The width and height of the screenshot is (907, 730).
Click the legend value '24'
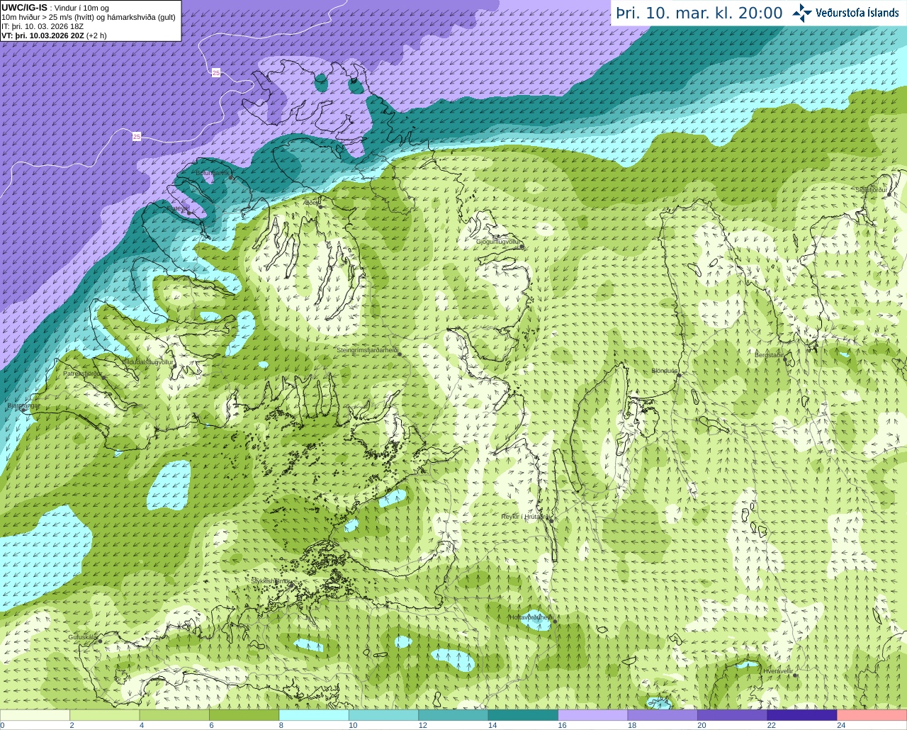pos(841,725)
